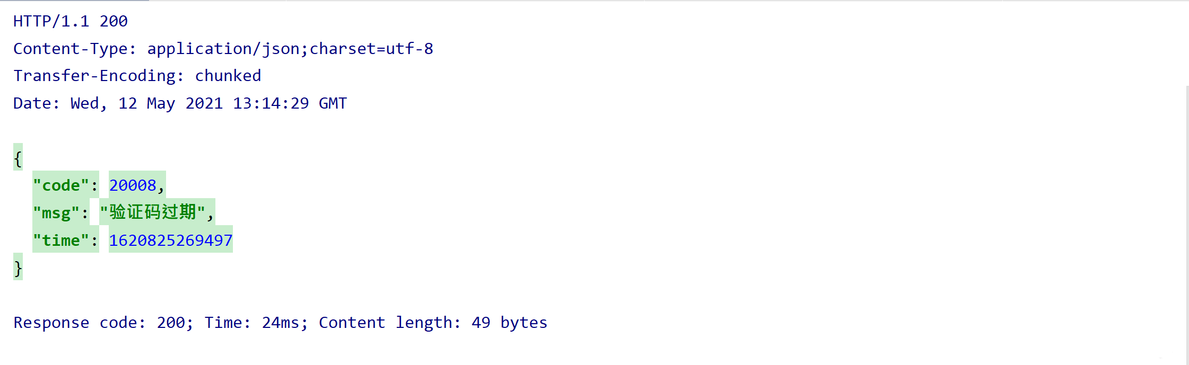
Task: Select the "code" JSON key
Action: (61, 185)
